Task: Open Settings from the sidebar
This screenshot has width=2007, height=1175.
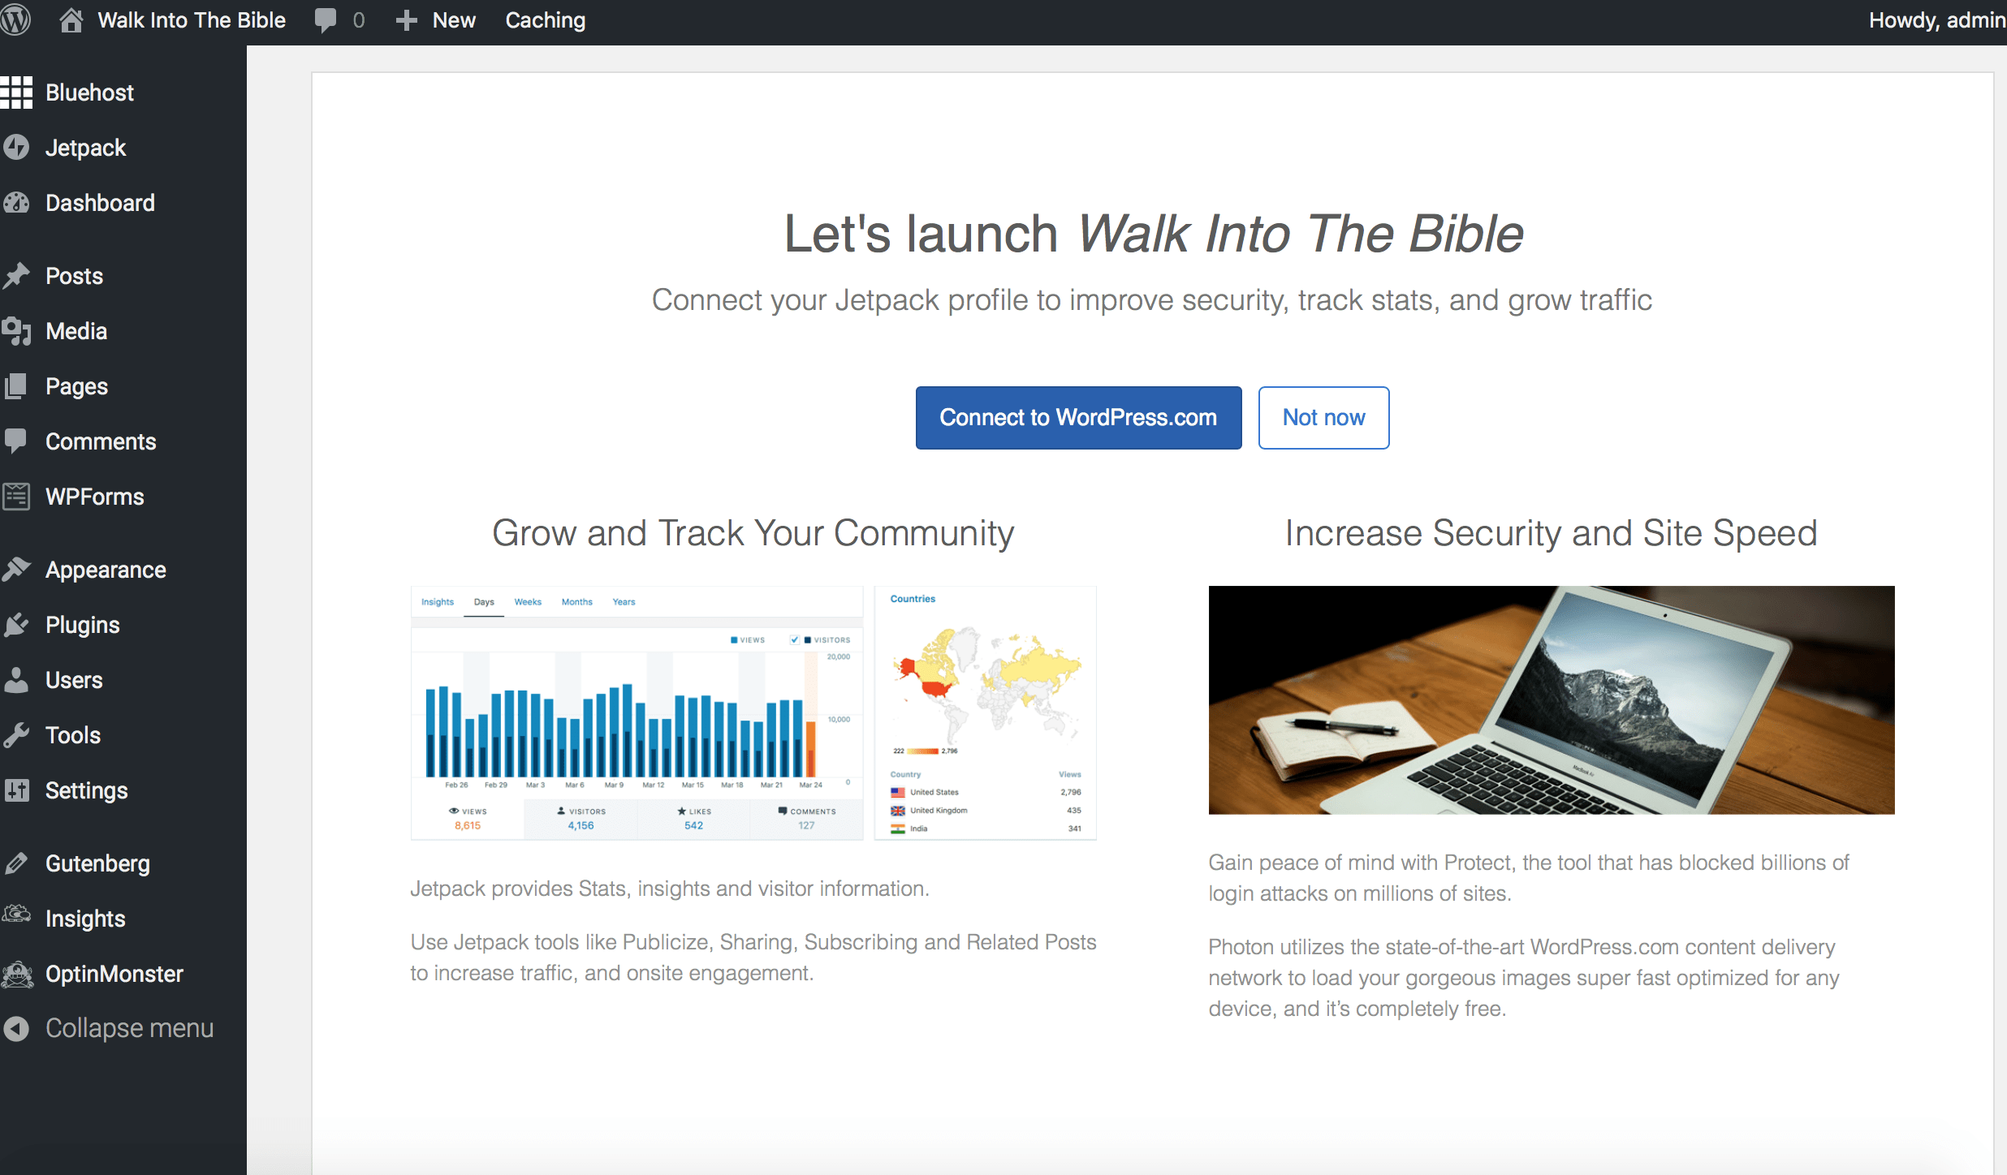Action: (x=86, y=790)
